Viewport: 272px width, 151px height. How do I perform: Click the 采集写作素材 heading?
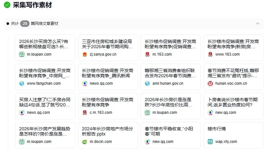tap(32, 5)
